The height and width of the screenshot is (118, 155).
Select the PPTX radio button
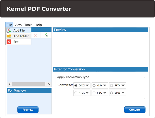tap(111, 85)
